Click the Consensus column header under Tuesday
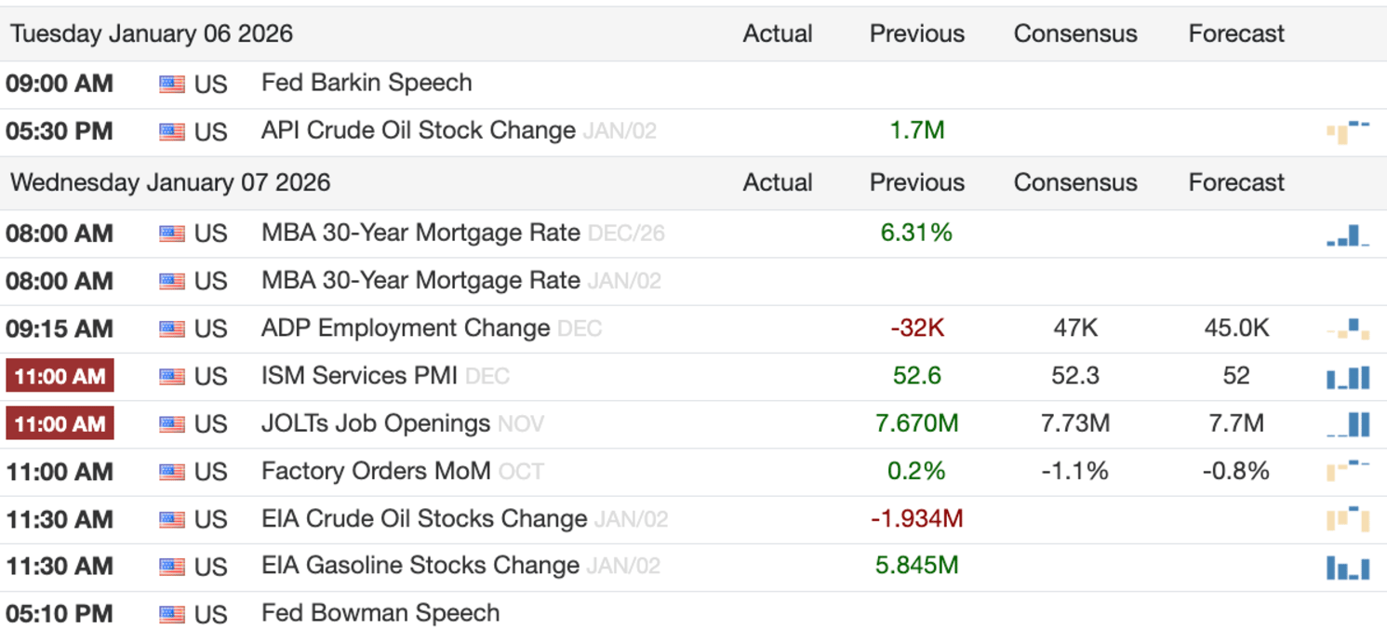 [x=1075, y=34]
